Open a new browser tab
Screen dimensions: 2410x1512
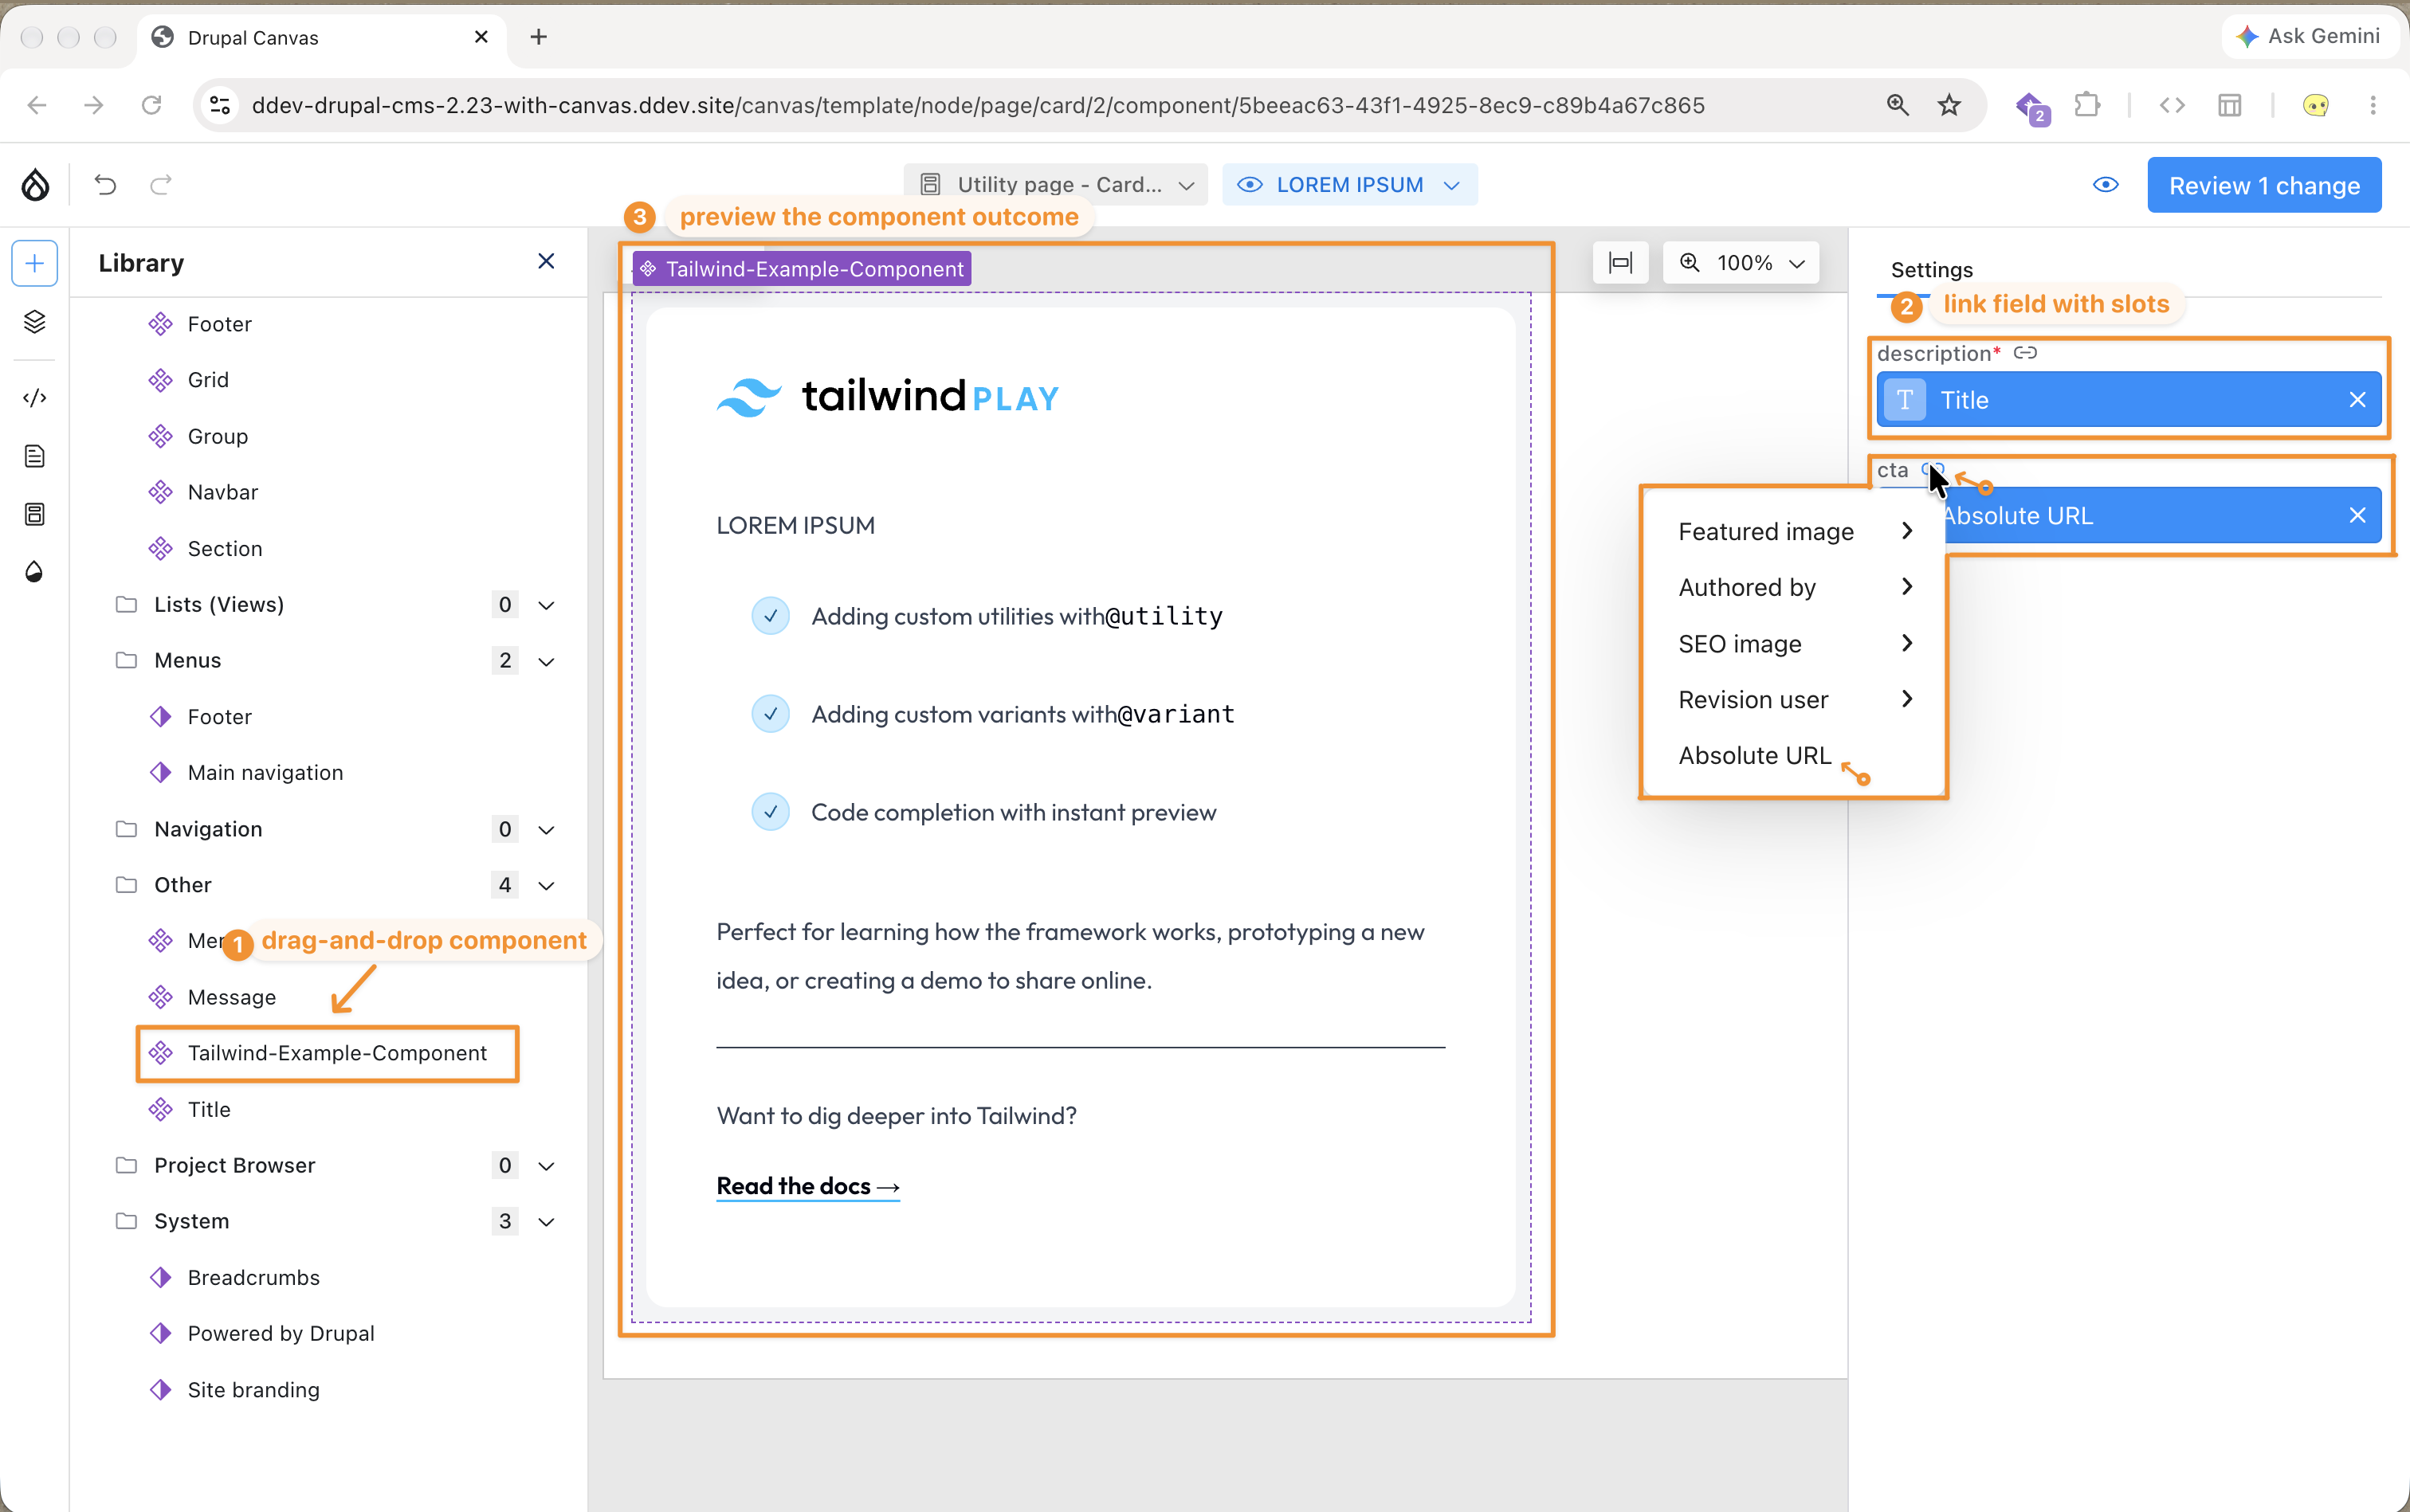538,37
